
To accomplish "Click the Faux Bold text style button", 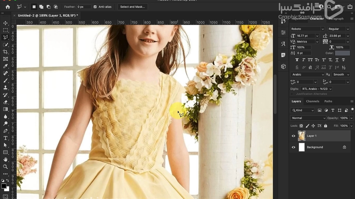I will (x=297, y=60).
